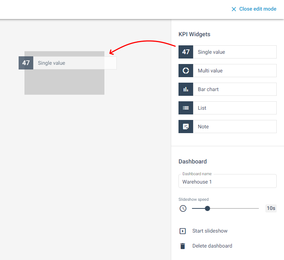Pick the List widget label
The width and height of the screenshot is (284, 260).
click(202, 108)
